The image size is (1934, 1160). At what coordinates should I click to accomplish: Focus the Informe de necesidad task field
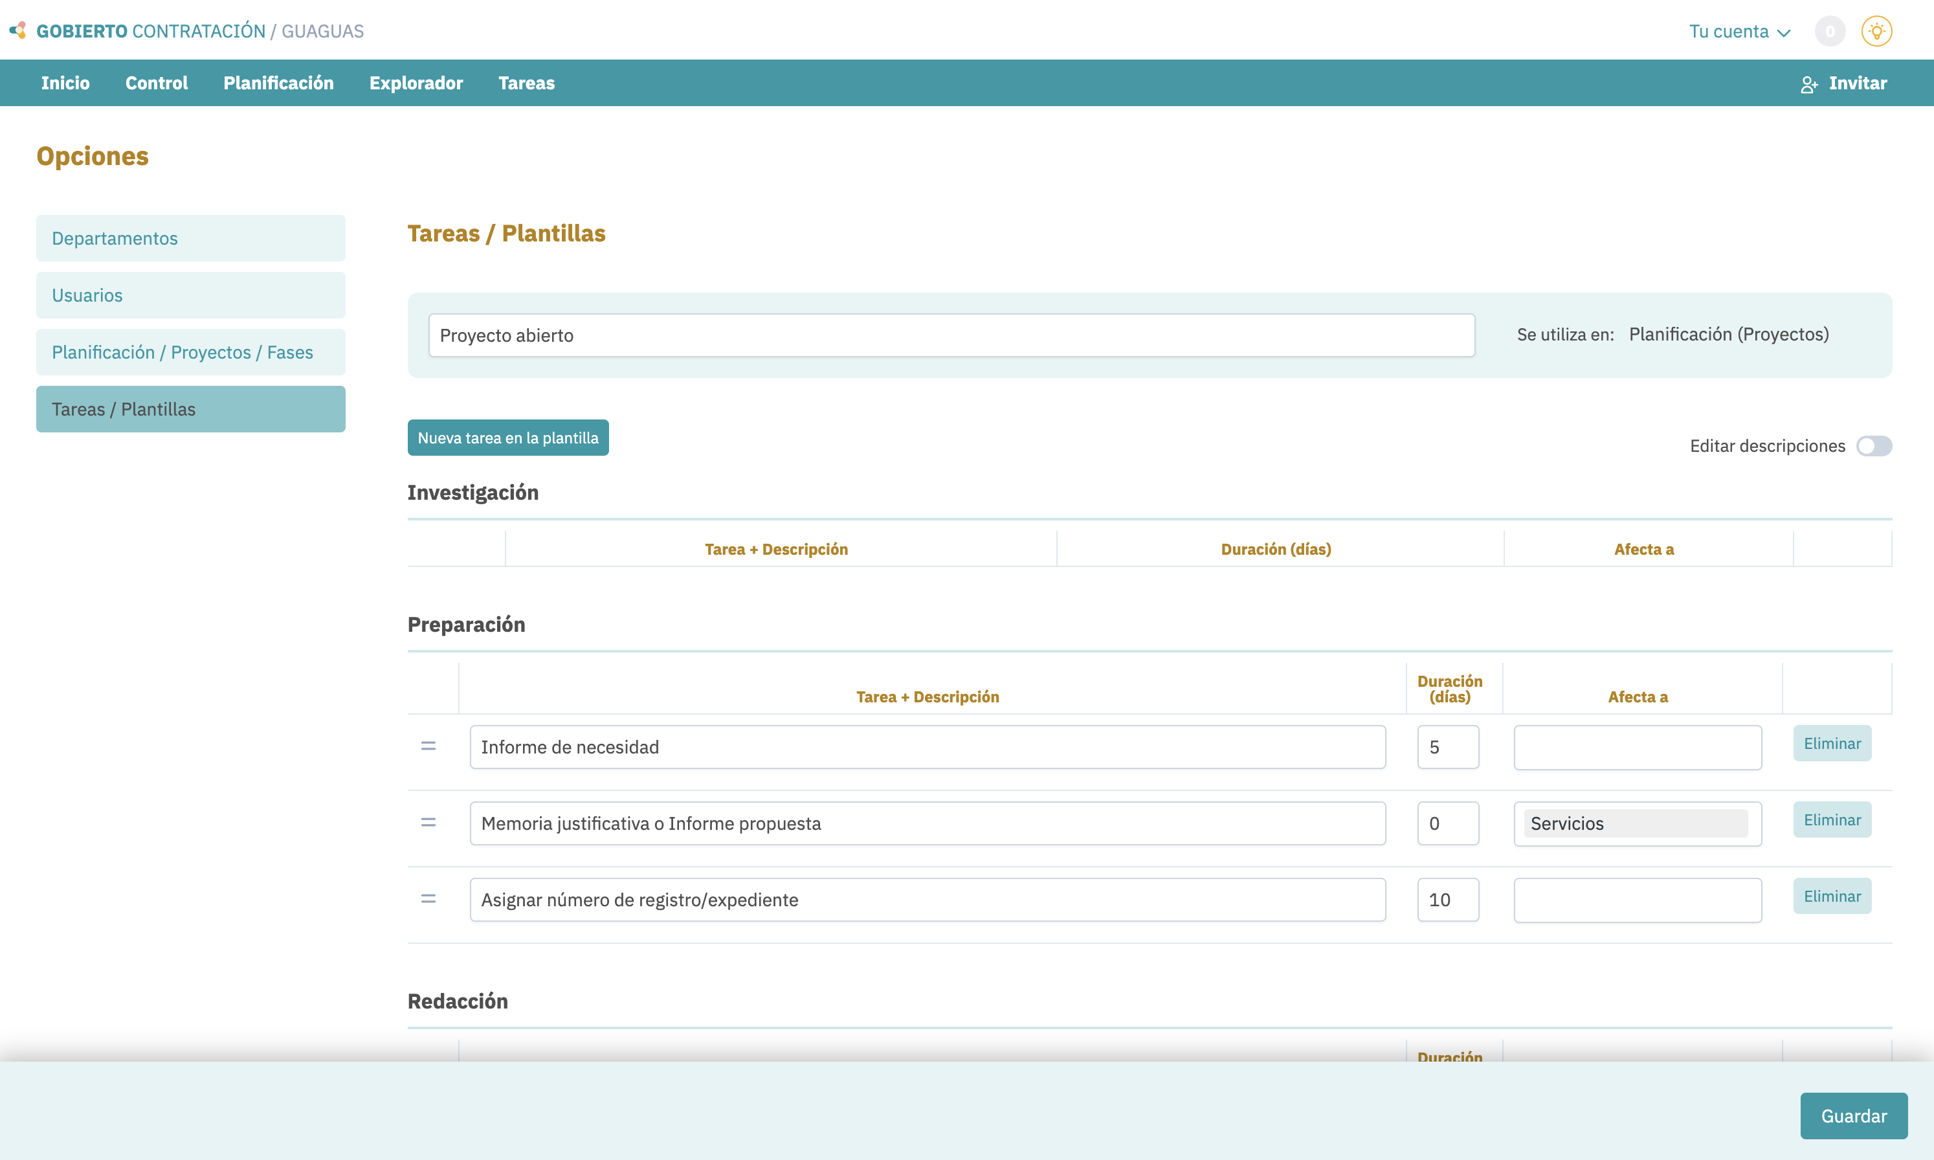[928, 747]
